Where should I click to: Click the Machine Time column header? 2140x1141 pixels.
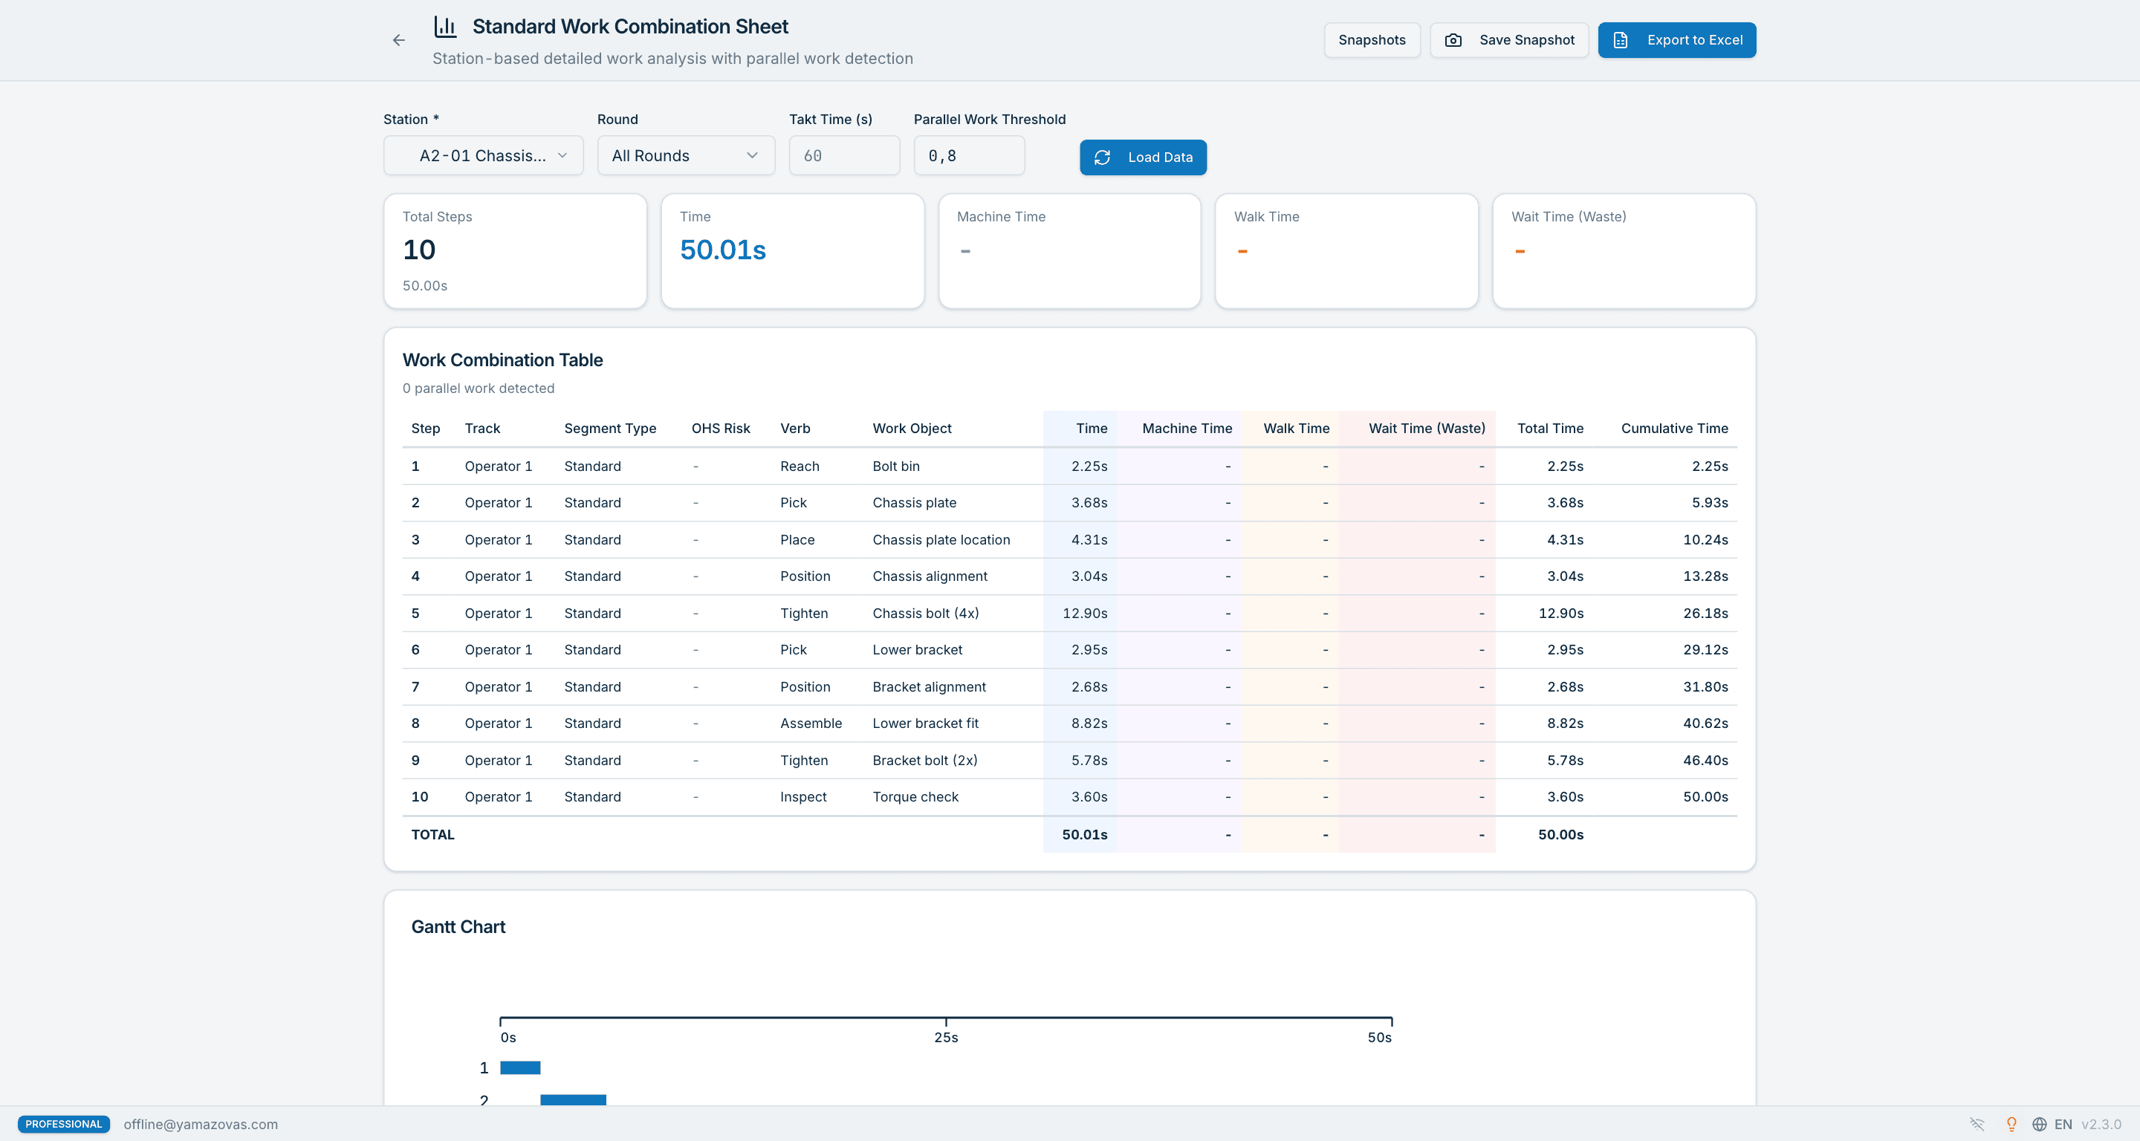click(x=1187, y=429)
